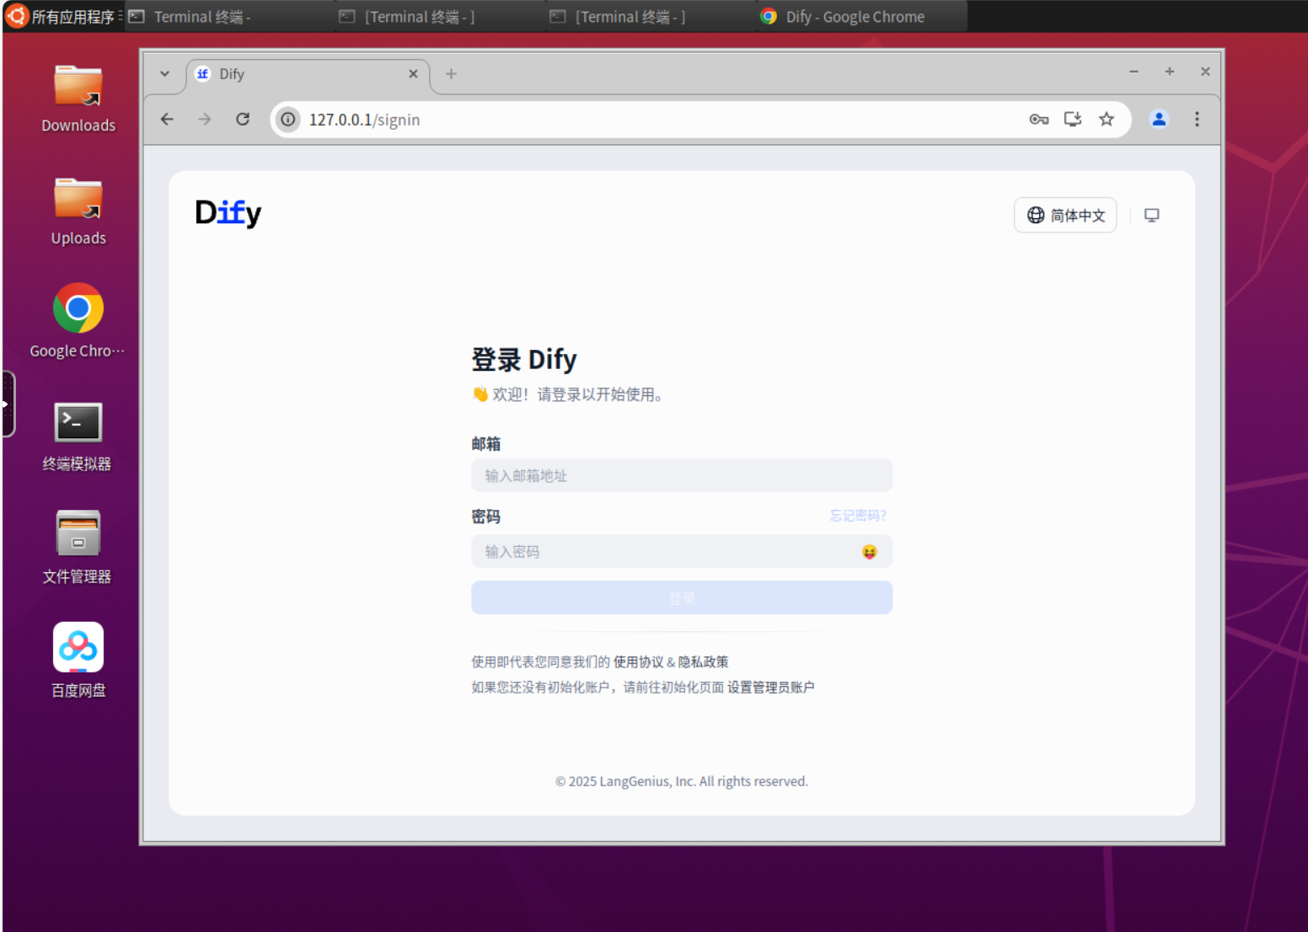
Task: Switch theme using the monitor icon
Action: coord(1151,216)
